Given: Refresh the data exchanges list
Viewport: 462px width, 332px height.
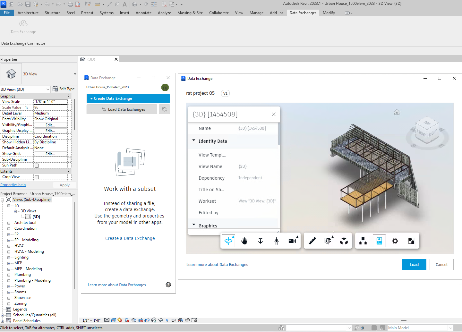Looking at the screenshot, I should (x=164, y=109).
